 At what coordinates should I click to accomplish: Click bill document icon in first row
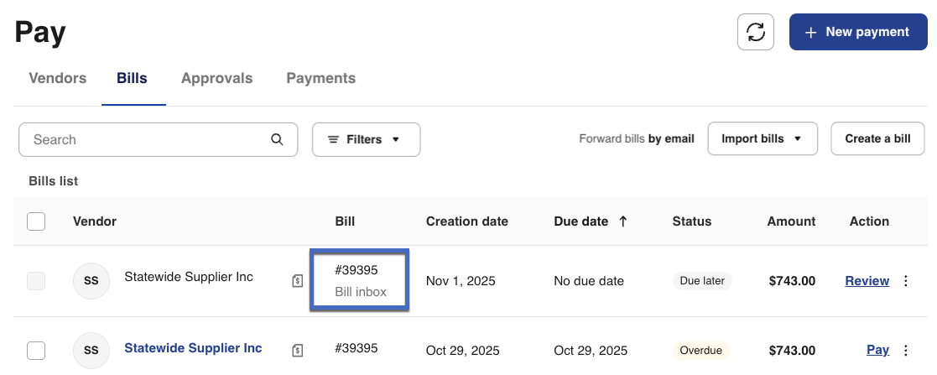297,281
